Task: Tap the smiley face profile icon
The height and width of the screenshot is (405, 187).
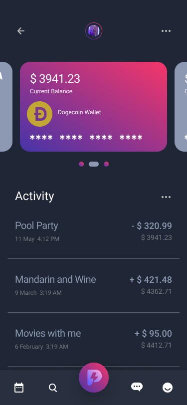Action: (168, 388)
